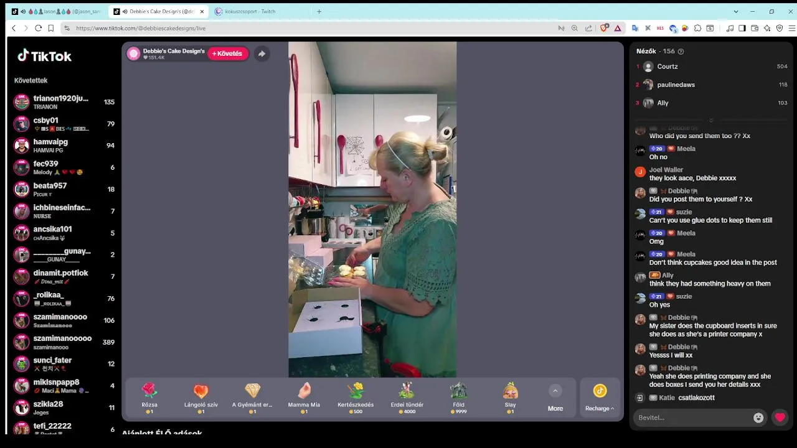
Task: Open the browser zoom magnifier icon
Action: click(x=575, y=28)
